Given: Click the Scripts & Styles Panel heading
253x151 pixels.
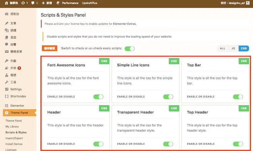Looking at the screenshot, I should [x=63, y=15].
